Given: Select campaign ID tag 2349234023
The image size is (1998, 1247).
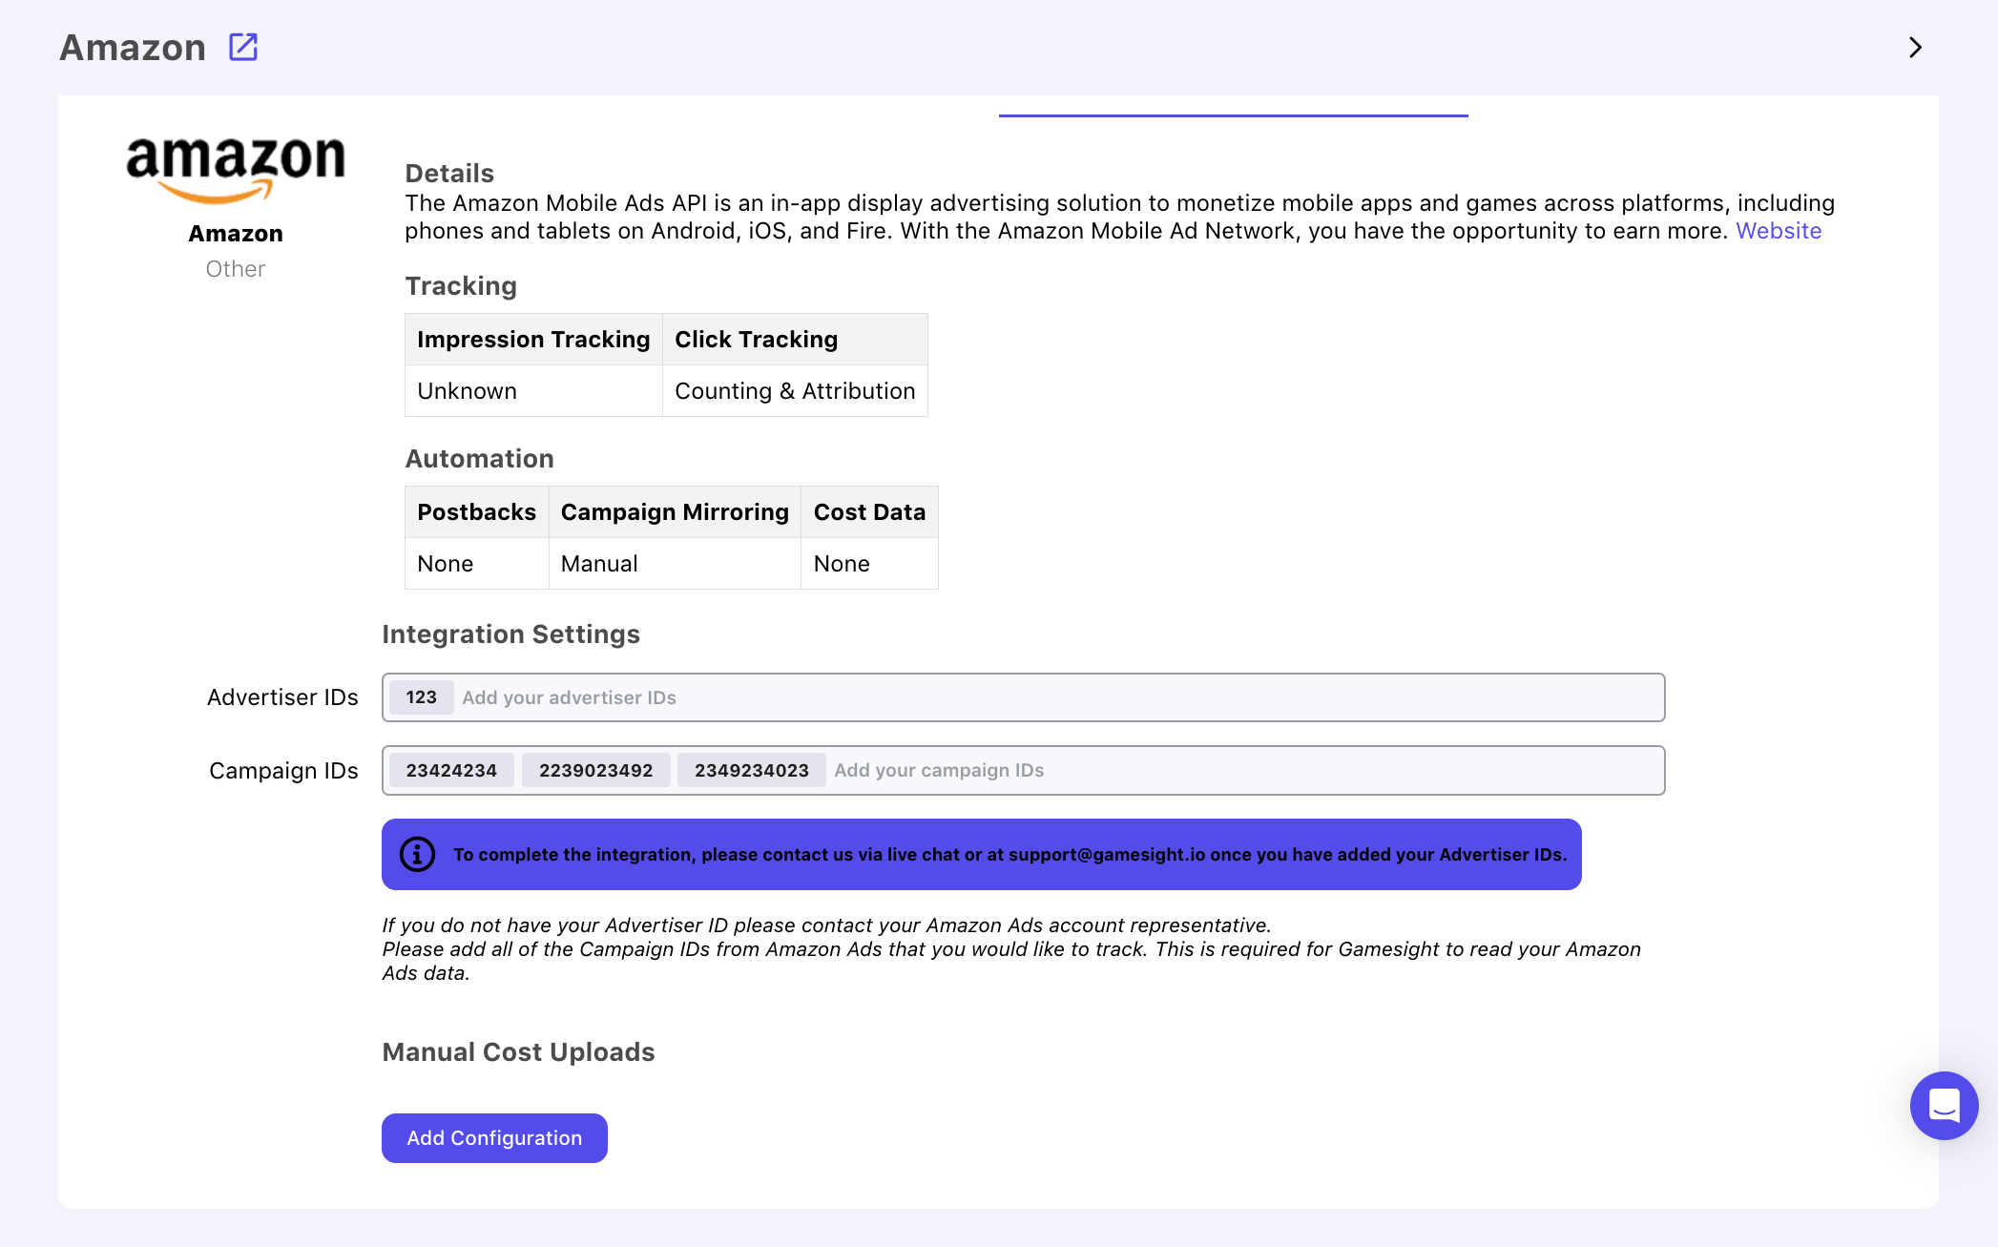Looking at the screenshot, I should 751,770.
